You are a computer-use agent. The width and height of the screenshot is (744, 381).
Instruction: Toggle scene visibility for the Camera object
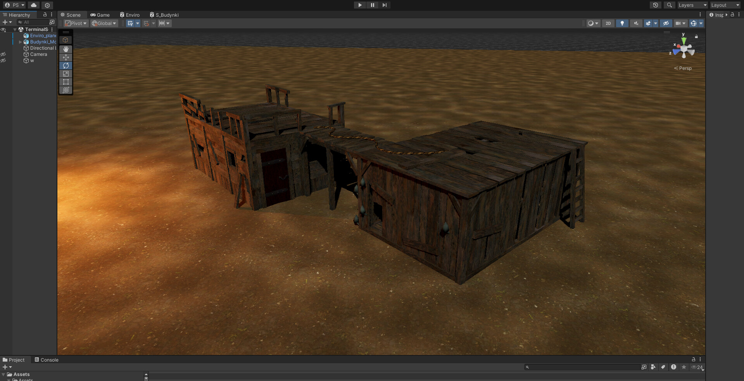point(3,54)
